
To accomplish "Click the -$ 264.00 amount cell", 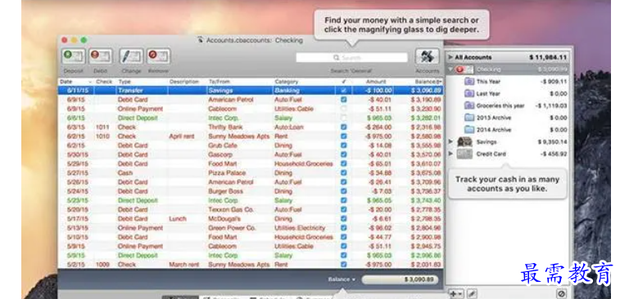I will coord(378,127).
